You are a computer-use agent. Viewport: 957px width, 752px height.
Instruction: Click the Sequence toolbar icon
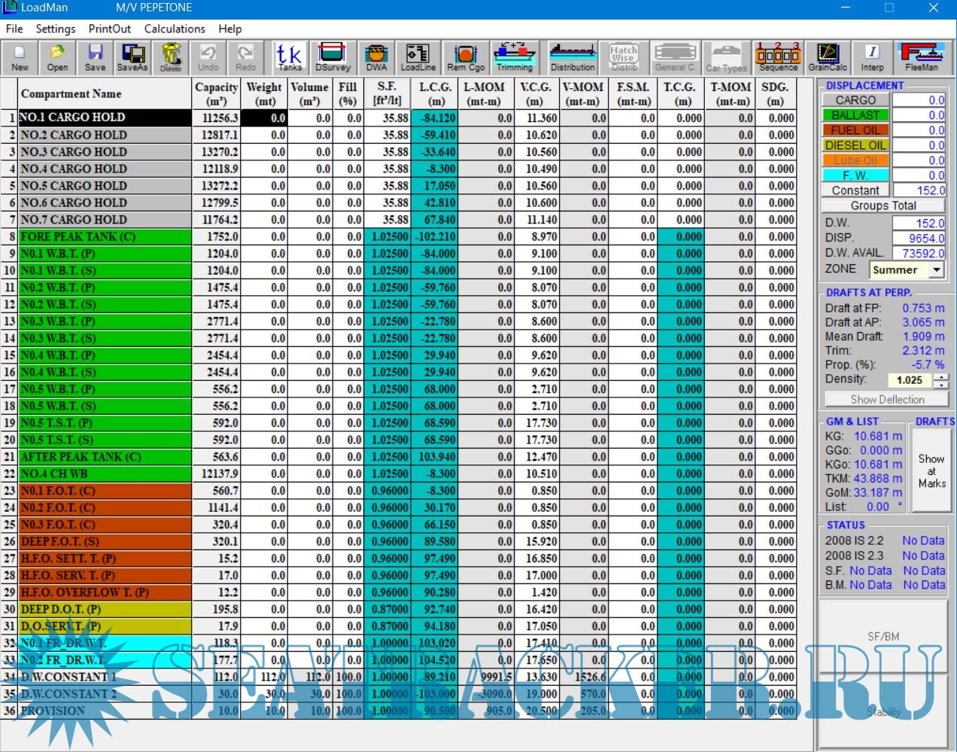[778, 58]
